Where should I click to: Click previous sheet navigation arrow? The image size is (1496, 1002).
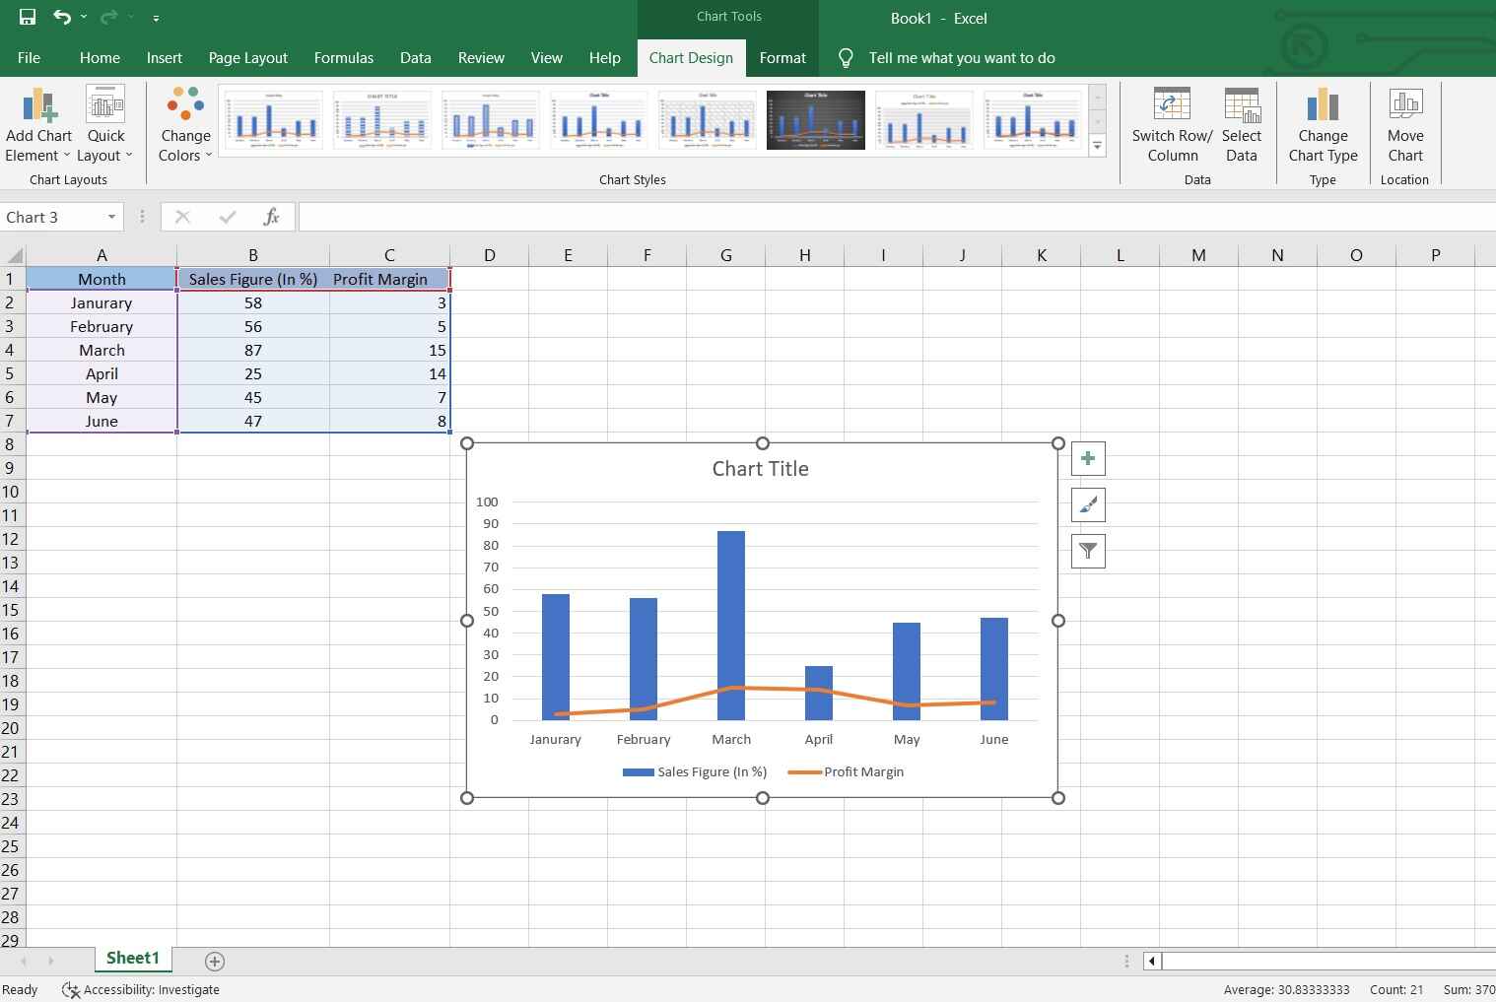click(23, 961)
